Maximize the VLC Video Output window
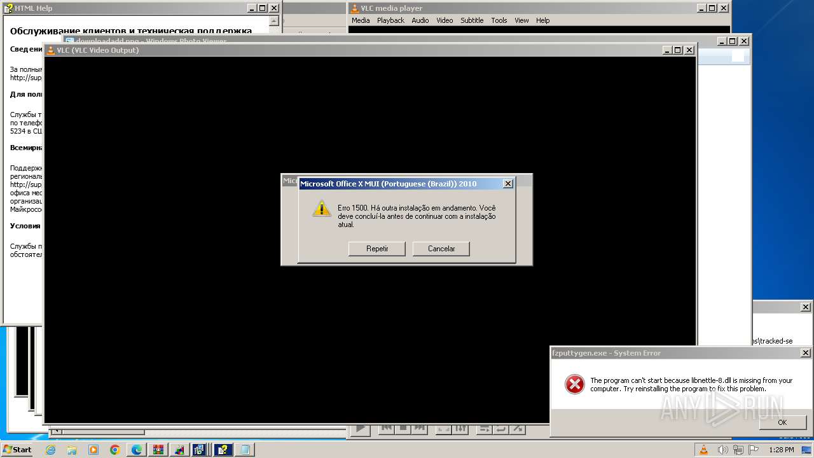Viewport: 814px width, 458px height. click(x=678, y=50)
